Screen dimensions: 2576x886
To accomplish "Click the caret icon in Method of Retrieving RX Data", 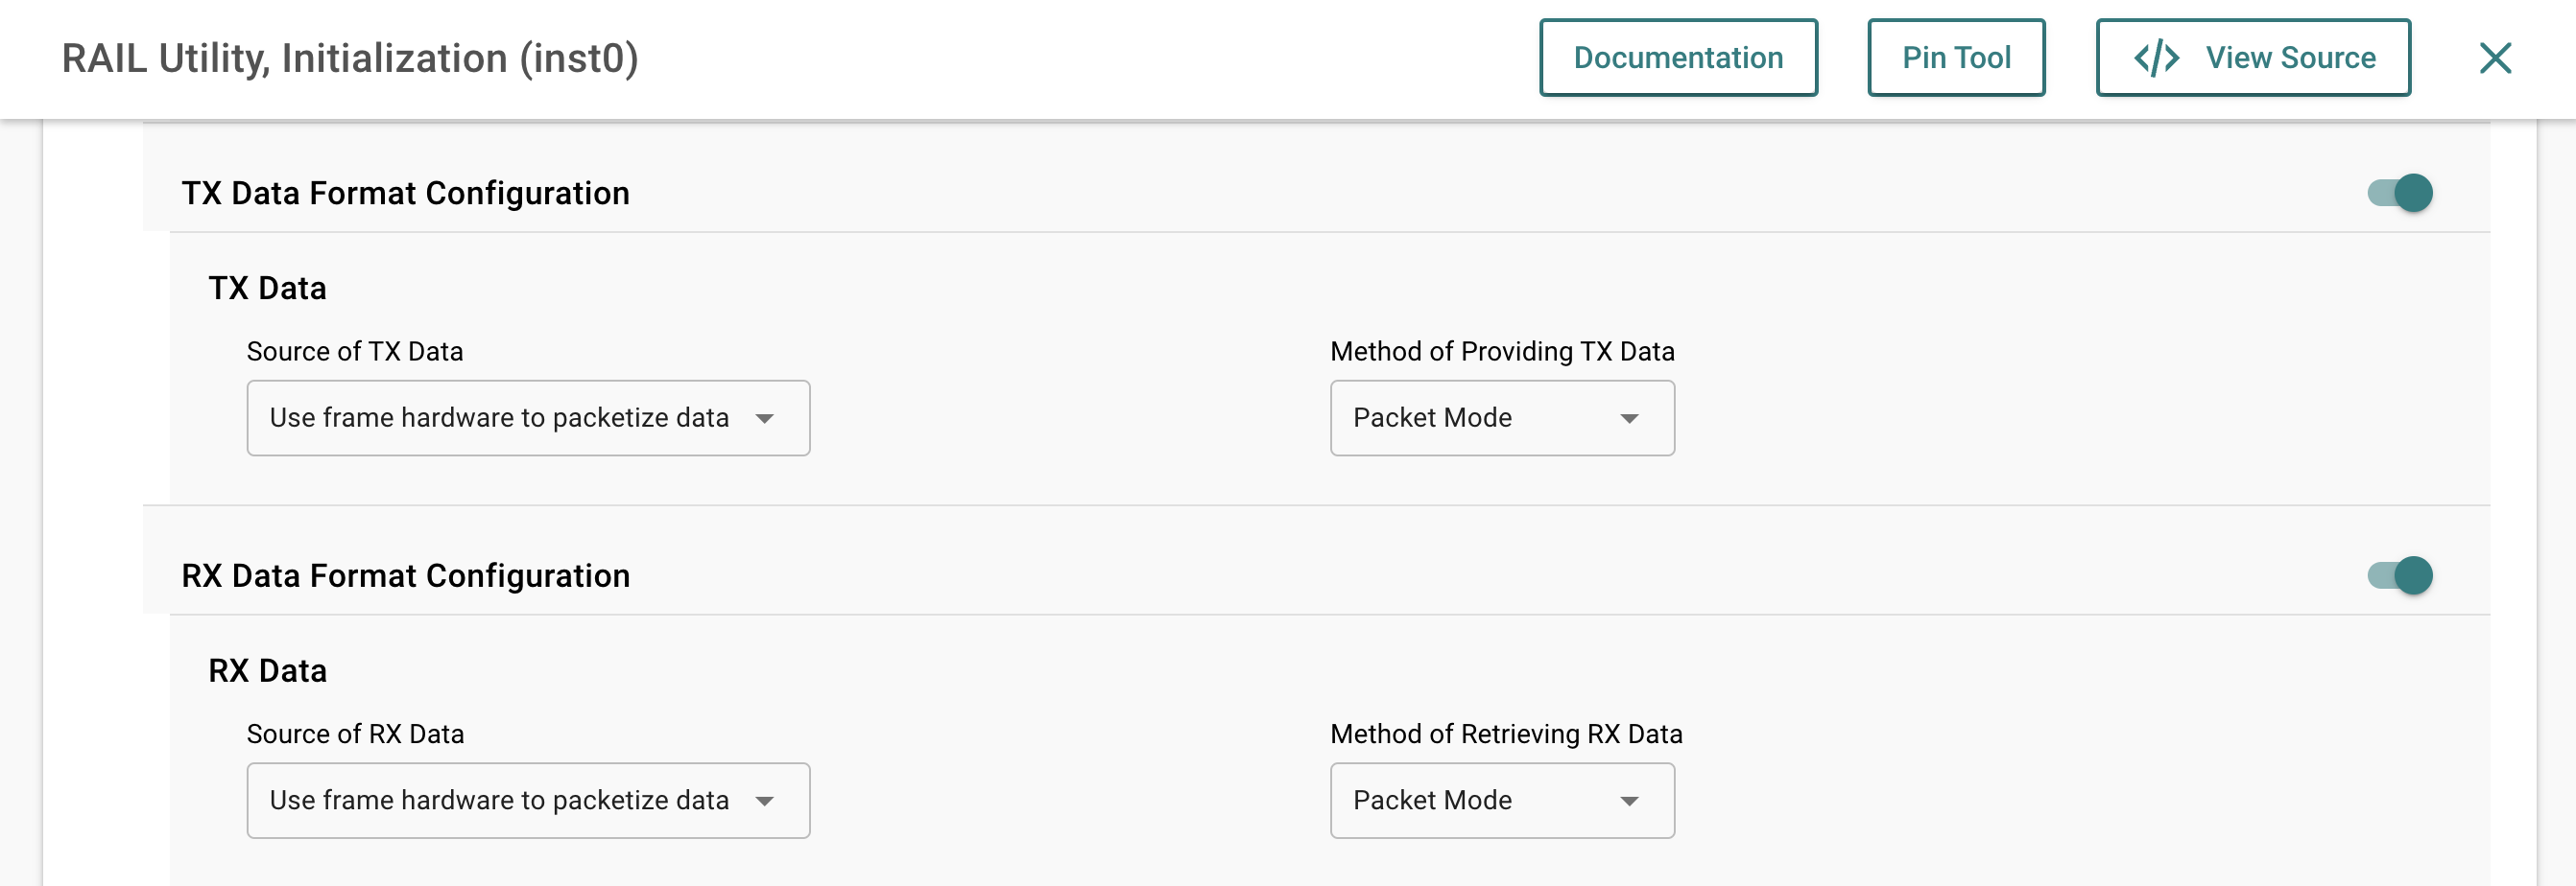I will [x=1629, y=801].
